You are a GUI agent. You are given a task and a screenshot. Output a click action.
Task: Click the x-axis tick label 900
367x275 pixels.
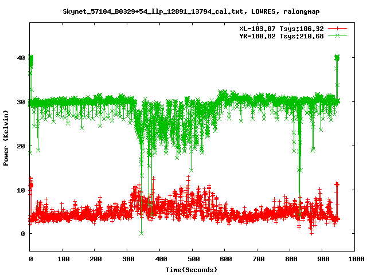tap(323, 259)
